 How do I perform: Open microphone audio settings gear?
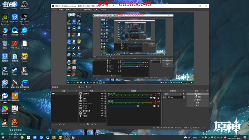[158, 98]
